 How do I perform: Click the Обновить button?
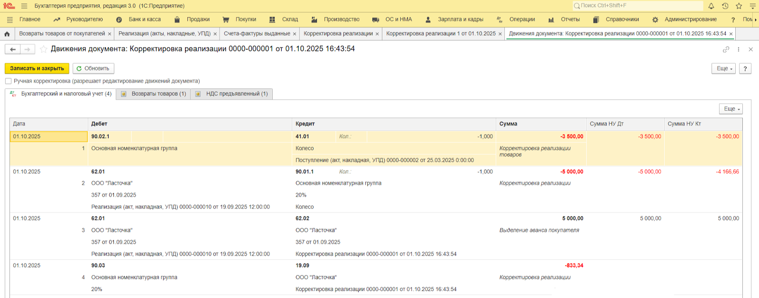coord(93,68)
